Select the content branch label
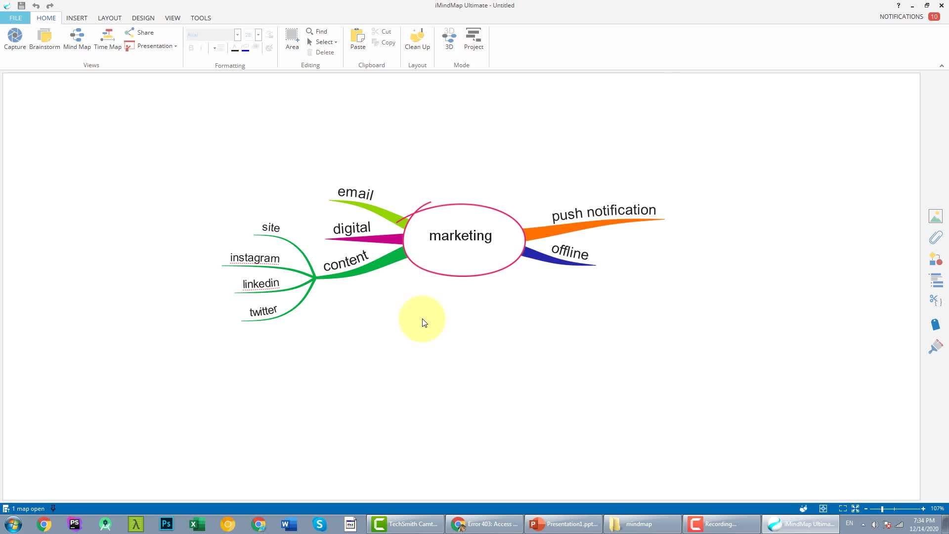 coord(345,261)
